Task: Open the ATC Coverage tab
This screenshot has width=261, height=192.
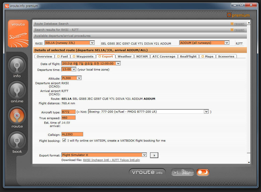Action: coord(164,56)
